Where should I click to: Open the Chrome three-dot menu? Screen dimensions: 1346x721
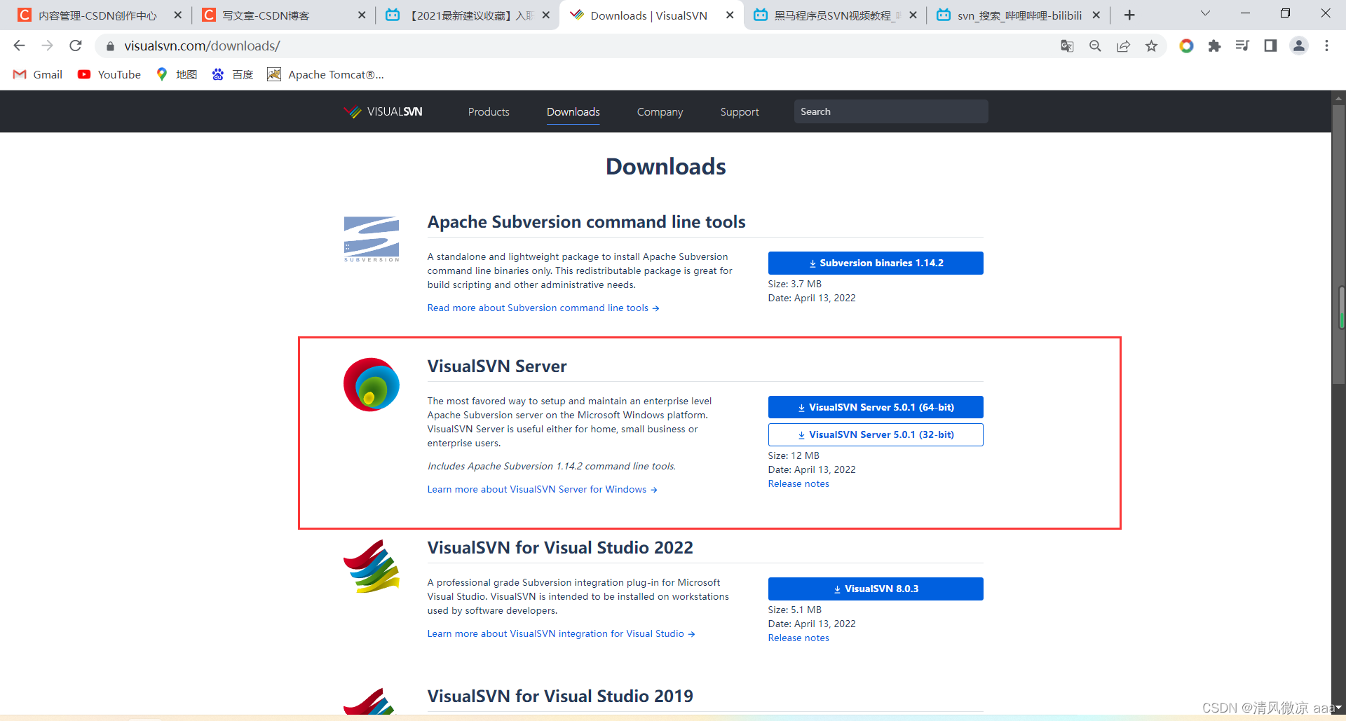(x=1326, y=46)
